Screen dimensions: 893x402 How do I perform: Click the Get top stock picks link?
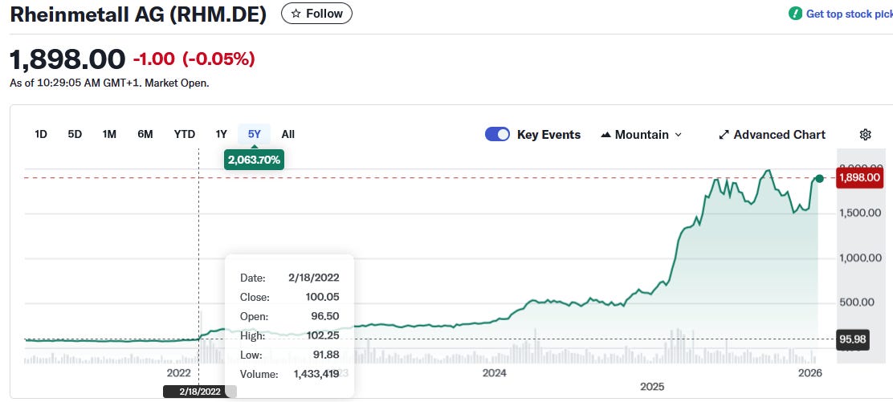[849, 14]
